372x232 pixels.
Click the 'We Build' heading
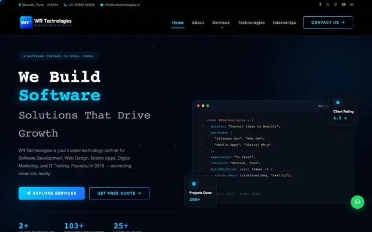coord(59,77)
